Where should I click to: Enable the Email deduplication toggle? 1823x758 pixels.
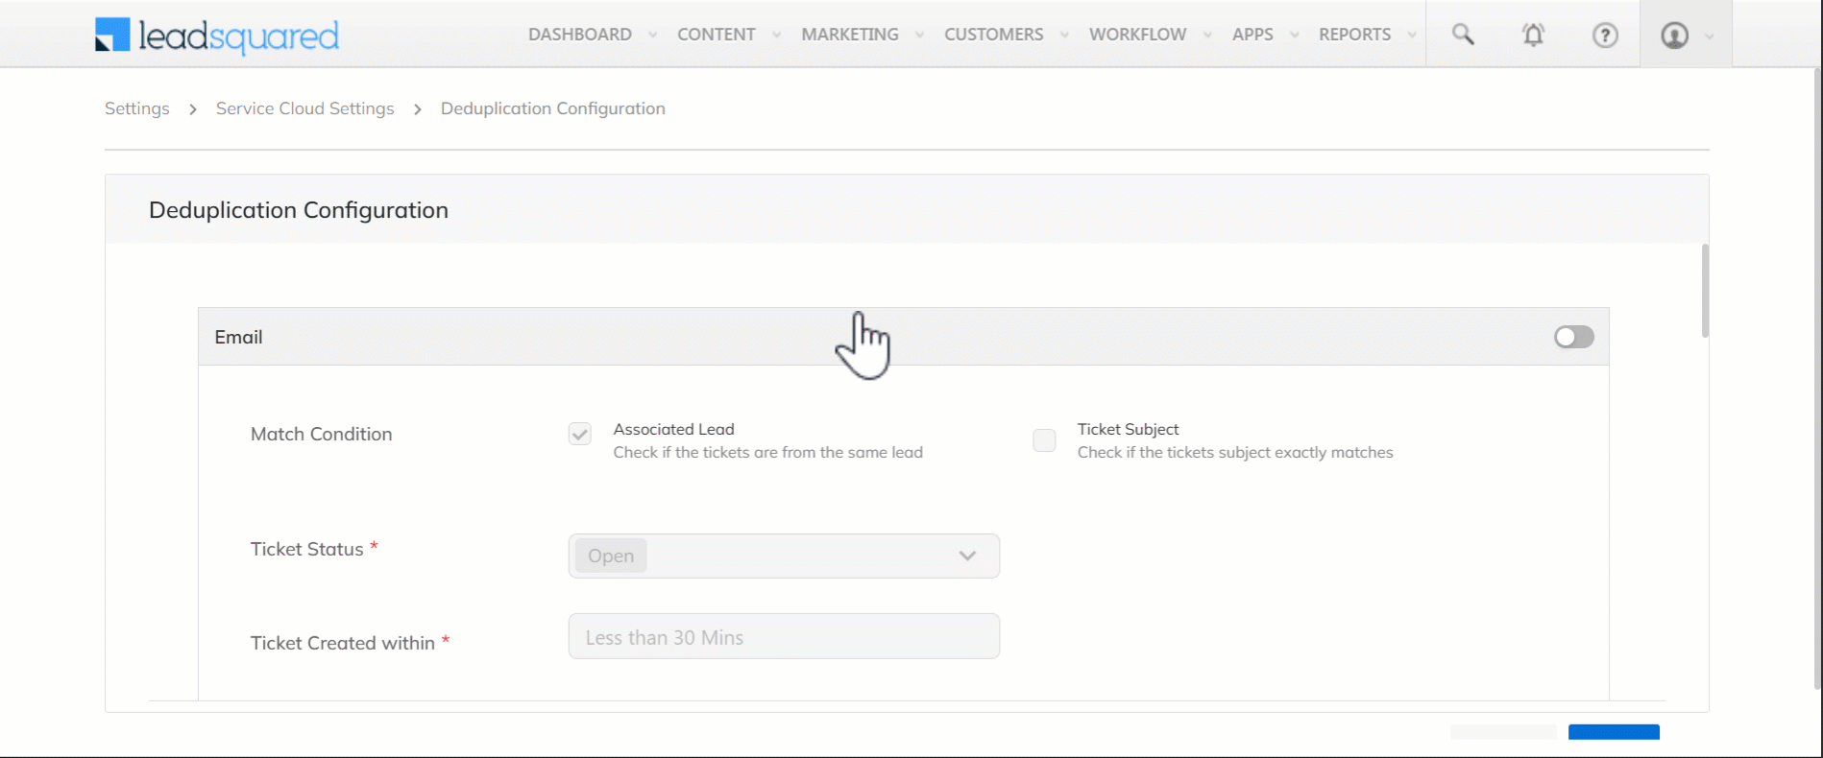pos(1573,337)
